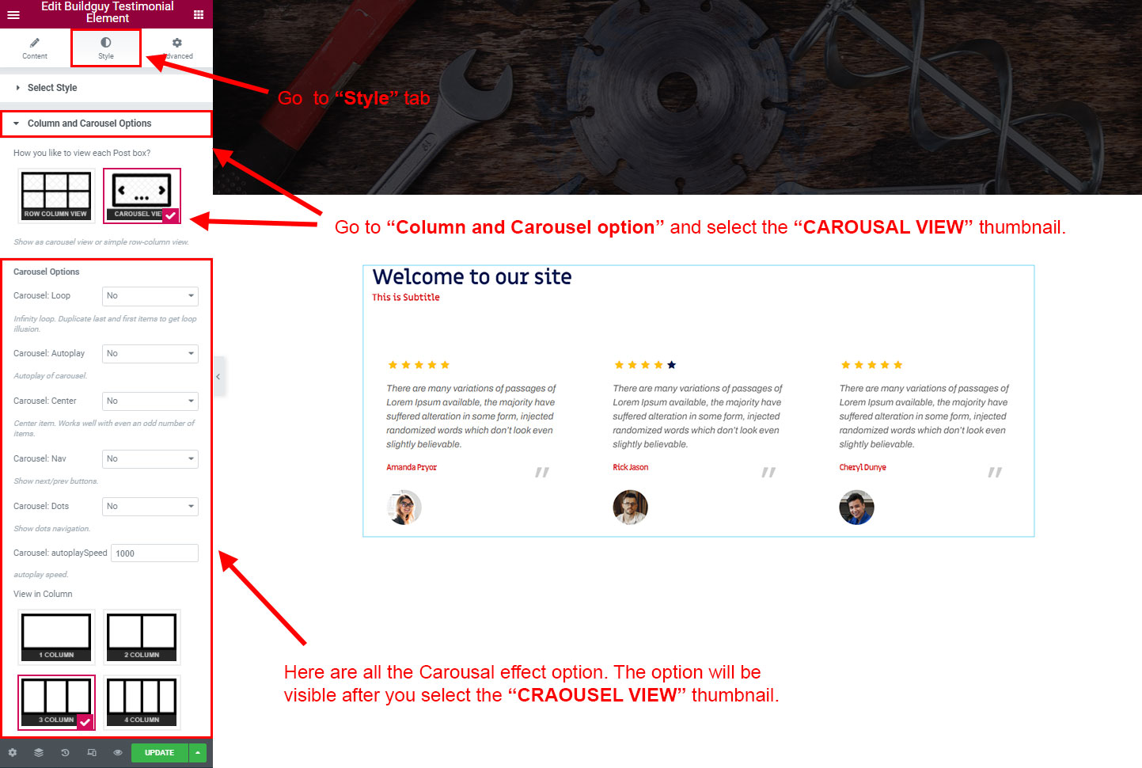Open Carousel: Loop dropdown

150,296
